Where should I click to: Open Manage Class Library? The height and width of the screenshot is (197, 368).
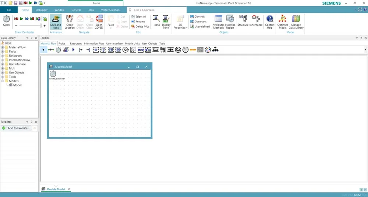[x=296, y=22]
